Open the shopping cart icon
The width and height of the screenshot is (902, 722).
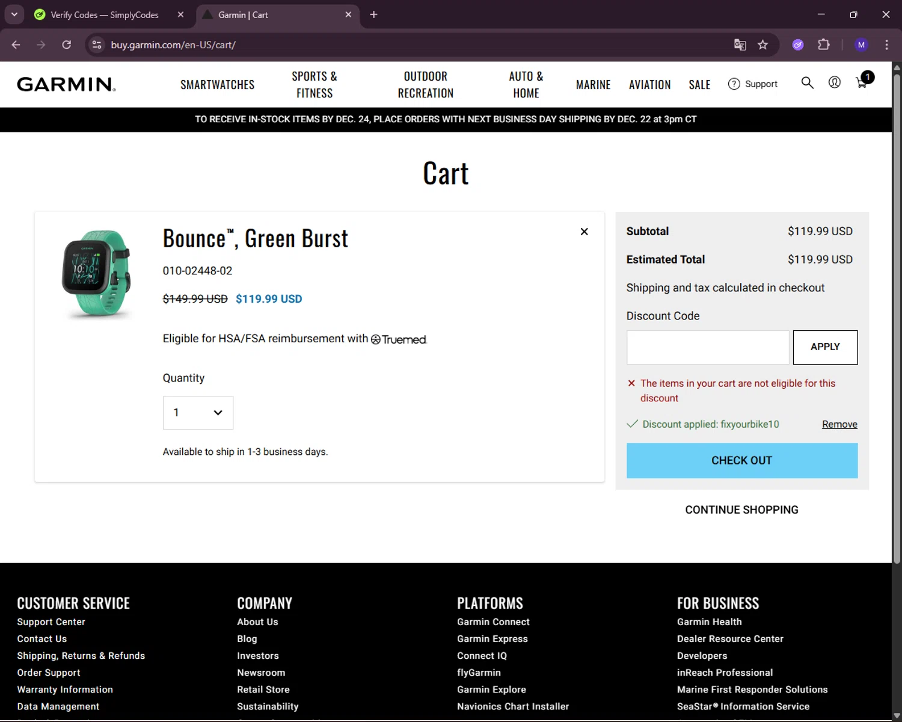click(862, 83)
